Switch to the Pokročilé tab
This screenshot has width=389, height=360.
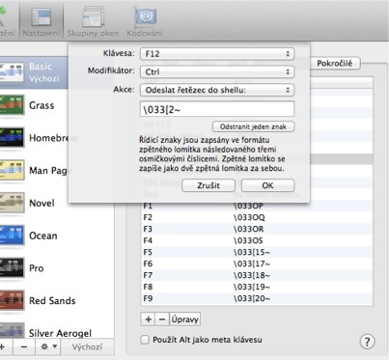[x=335, y=64]
